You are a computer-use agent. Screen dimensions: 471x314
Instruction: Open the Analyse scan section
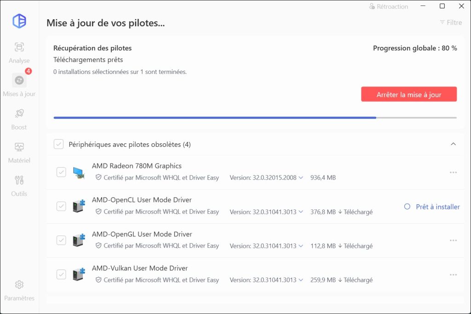pos(19,52)
